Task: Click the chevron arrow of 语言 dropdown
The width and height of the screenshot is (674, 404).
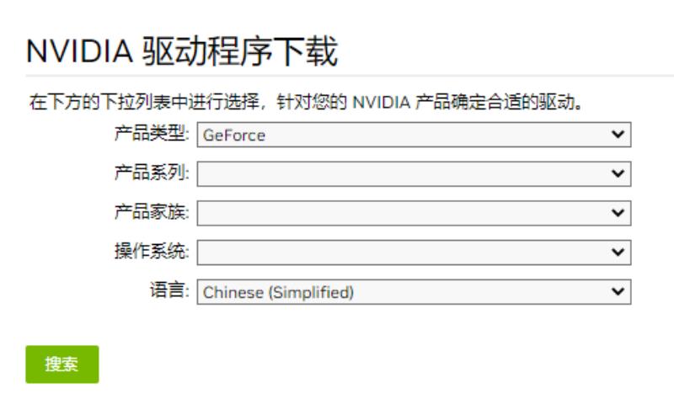Action: click(x=618, y=291)
